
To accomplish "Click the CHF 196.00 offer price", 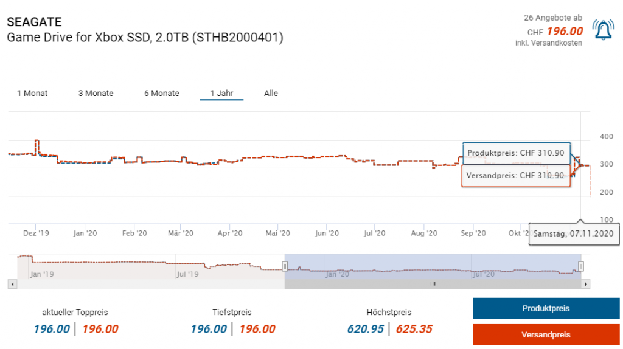I will (564, 32).
